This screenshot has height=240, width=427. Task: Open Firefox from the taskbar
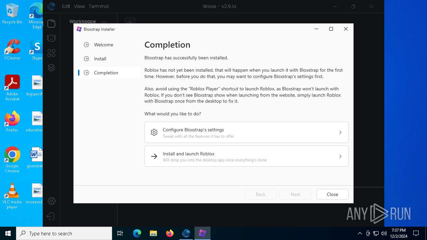tap(170, 233)
